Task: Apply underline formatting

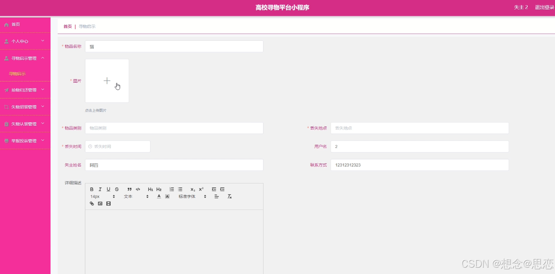Action: [108, 189]
